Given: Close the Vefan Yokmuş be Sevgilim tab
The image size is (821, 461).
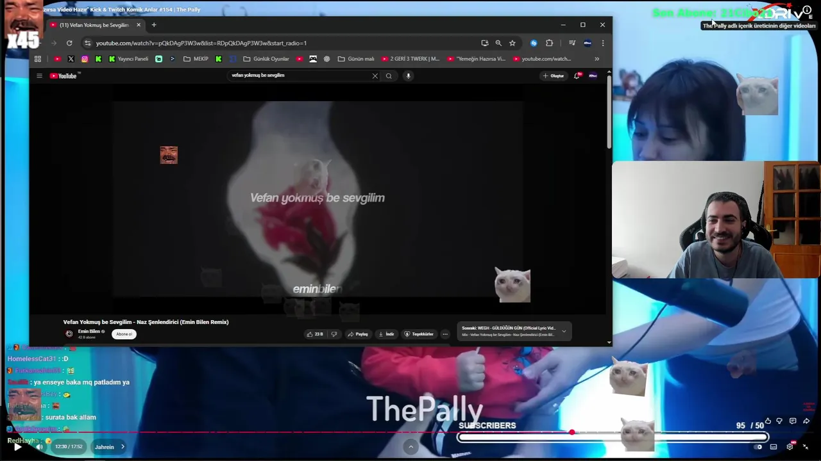Looking at the screenshot, I should [x=138, y=25].
